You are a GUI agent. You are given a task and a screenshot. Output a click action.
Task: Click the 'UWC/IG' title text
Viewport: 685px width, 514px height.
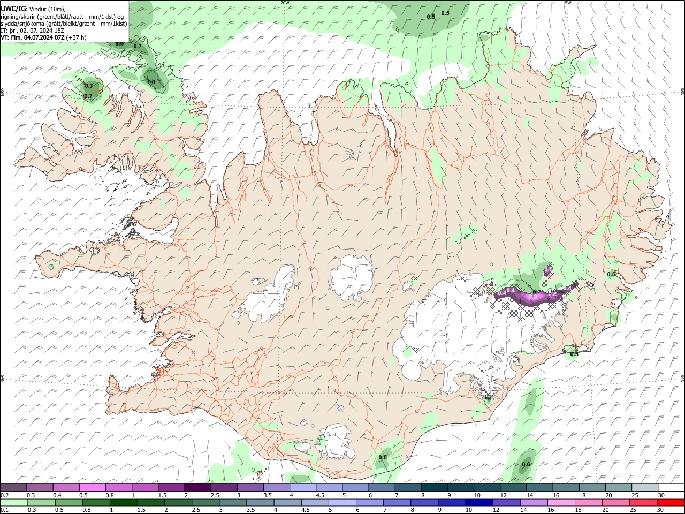[x=13, y=9]
